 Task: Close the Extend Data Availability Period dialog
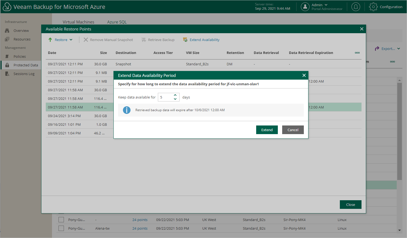pyautogui.click(x=304, y=75)
